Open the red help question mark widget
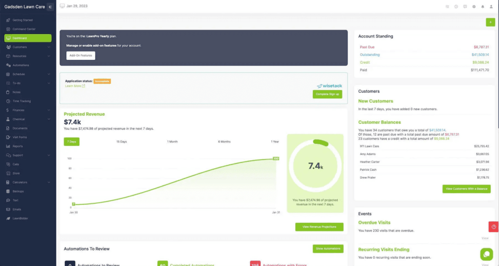The image size is (499, 266). point(494,227)
